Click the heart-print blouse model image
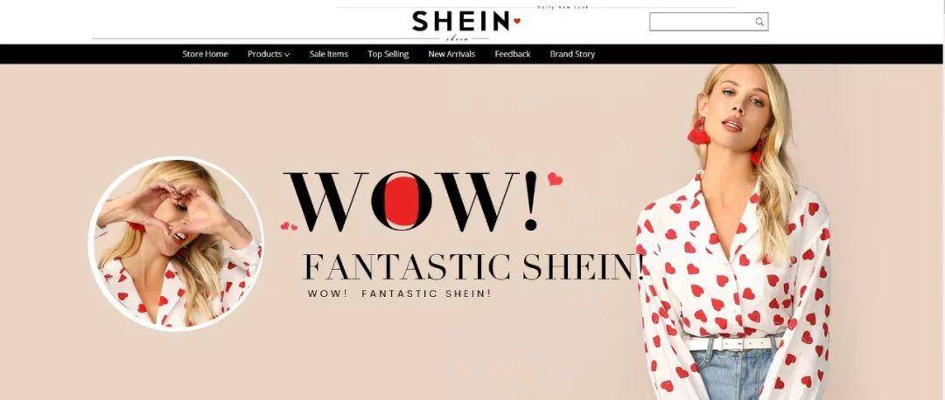This screenshot has width=945, height=400. tap(734, 231)
